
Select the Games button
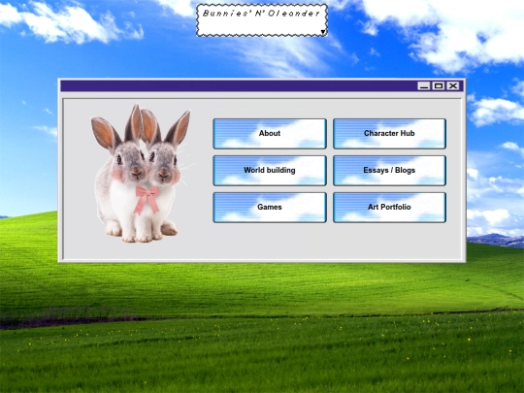(x=270, y=208)
